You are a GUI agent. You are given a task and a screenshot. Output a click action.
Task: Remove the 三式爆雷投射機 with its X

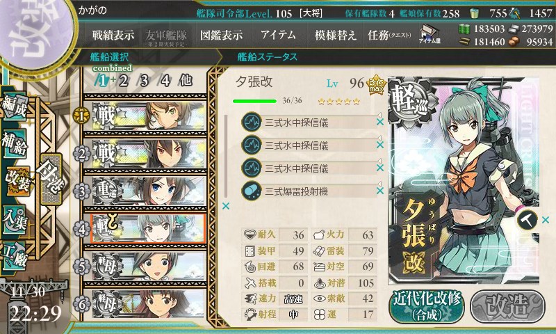tap(379, 191)
